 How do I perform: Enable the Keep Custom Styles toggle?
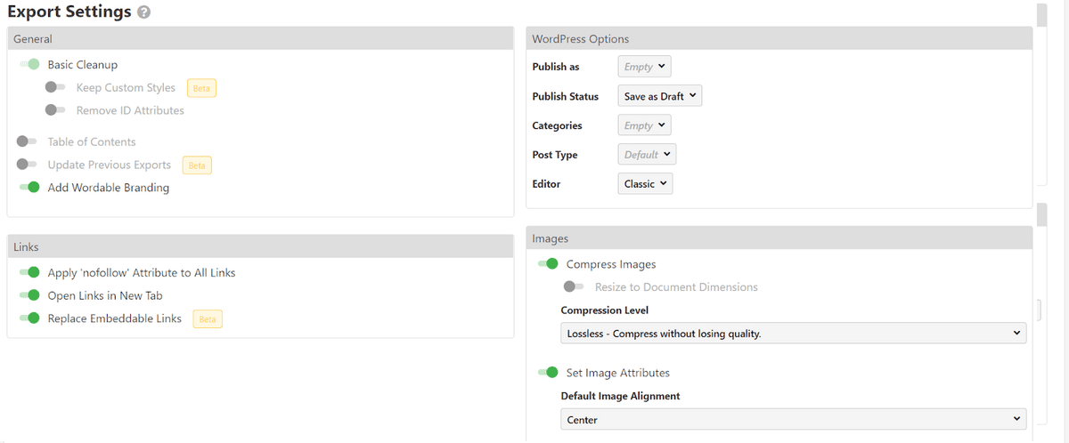tap(56, 87)
